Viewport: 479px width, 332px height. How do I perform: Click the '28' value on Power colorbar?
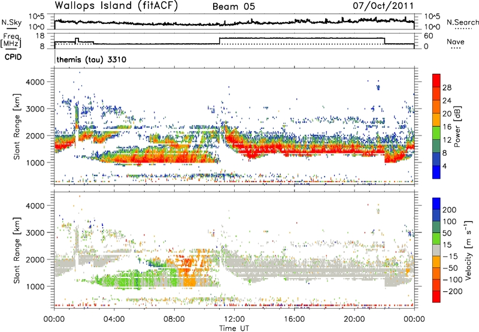coord(447,87)
